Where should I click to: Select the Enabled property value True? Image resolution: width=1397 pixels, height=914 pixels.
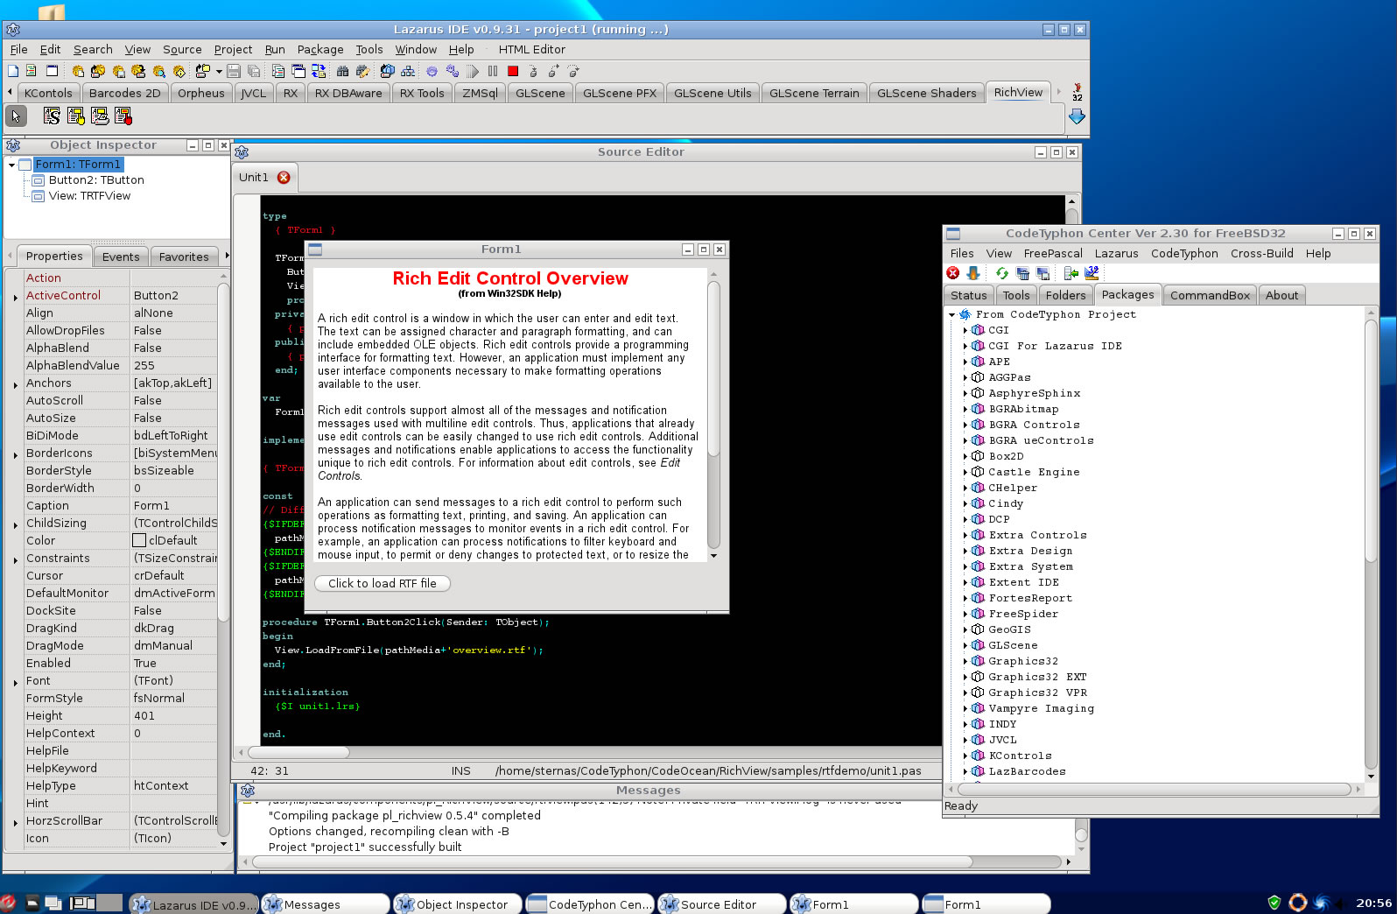tap(173, 663)
